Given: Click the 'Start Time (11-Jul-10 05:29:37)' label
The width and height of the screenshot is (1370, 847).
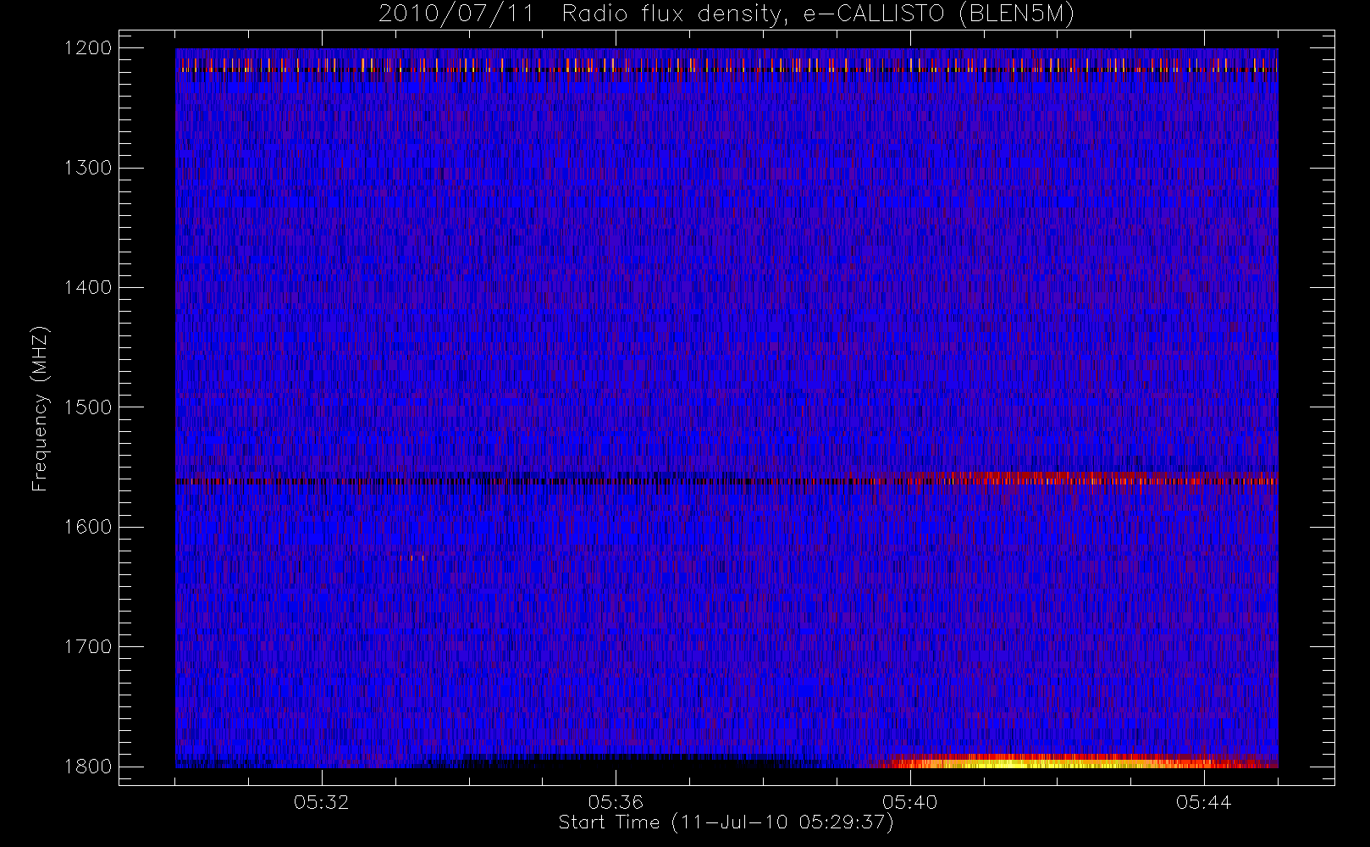Looking at the screenshot, I should pyautogui.click(x=726, y=822).
